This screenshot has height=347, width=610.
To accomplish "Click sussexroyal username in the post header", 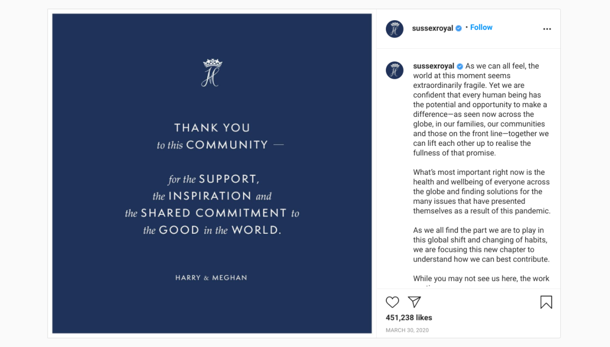I will click(432, 28).
